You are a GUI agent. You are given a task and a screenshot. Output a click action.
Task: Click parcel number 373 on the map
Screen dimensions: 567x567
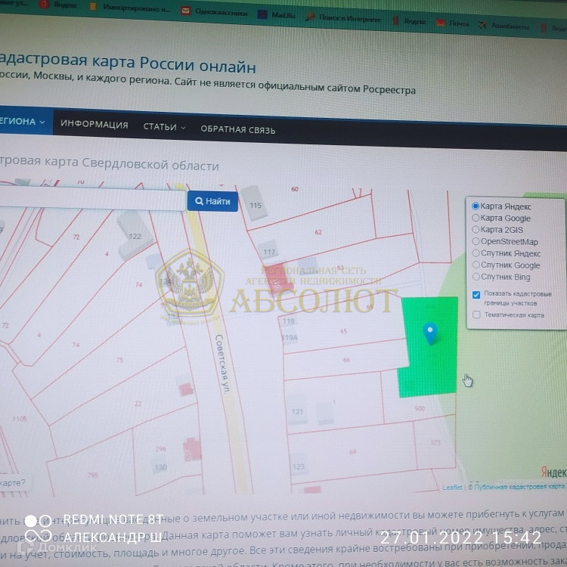pyautogui.click(x=435, y=442)
